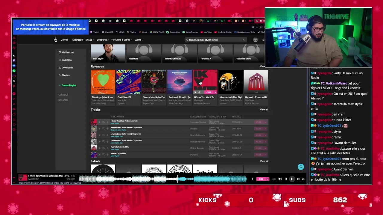Click Borgore artist link in Ratchet row
The width and height of the screenshot is (383, 215).
point(113,130)
